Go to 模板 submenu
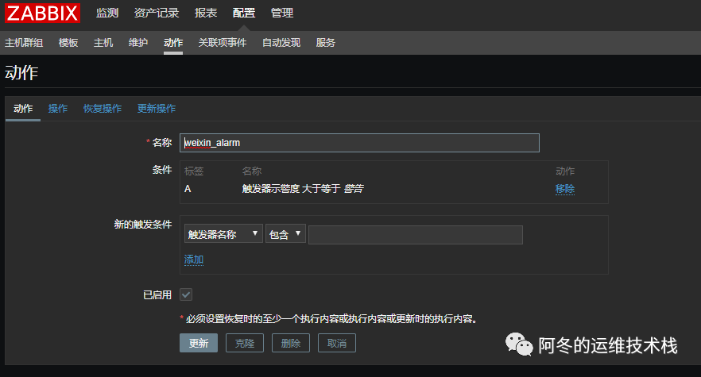 [x=68, y=42]
